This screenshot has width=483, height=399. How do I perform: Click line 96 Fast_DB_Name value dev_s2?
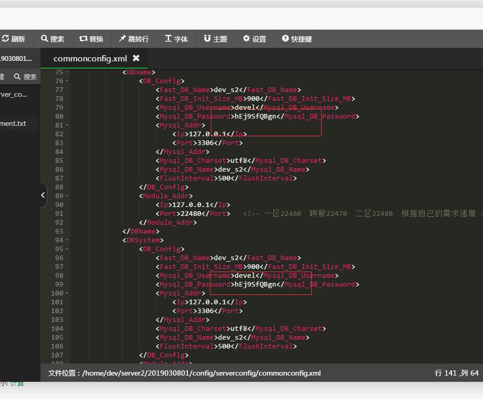click(x=226, y=258)
